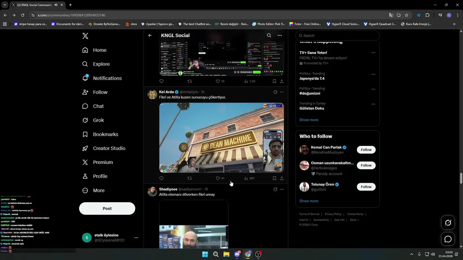Open Explore from the sidebar
Screen dimensions: 463x260
point(96,64)
